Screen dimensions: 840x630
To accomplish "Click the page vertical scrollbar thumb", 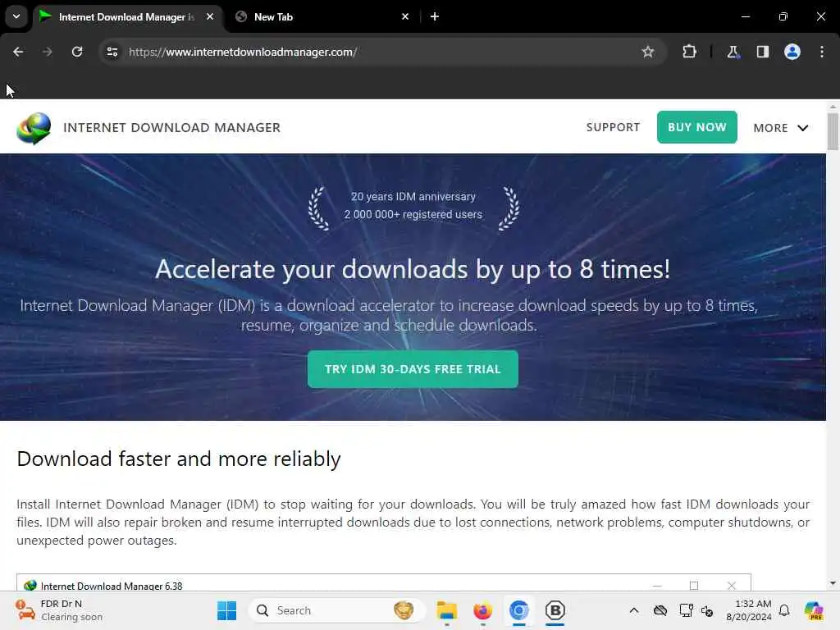I will coord(833,131).
